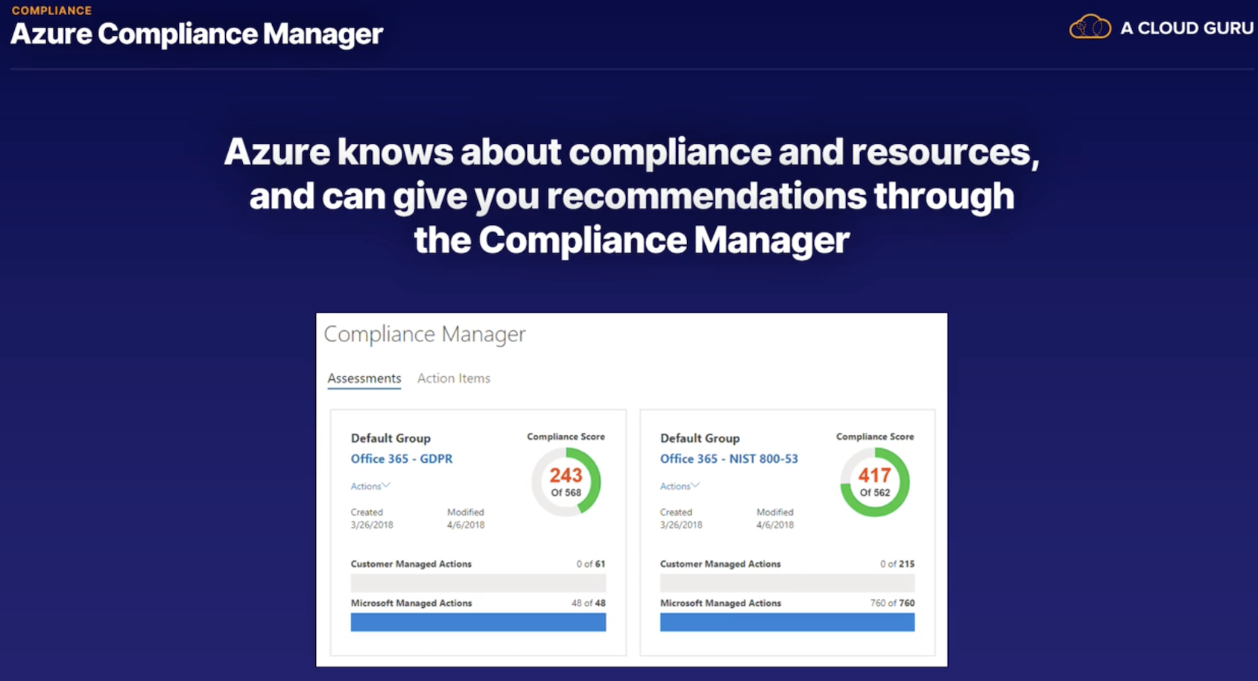Click the Azure Compliance Manager slide title

pos(197,34)
